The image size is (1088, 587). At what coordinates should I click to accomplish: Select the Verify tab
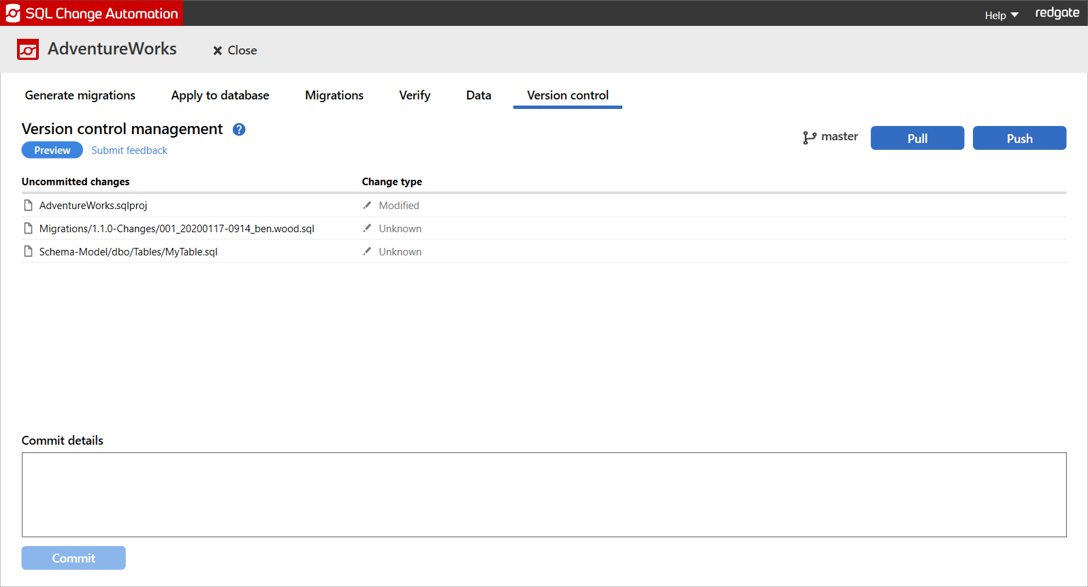415,95
